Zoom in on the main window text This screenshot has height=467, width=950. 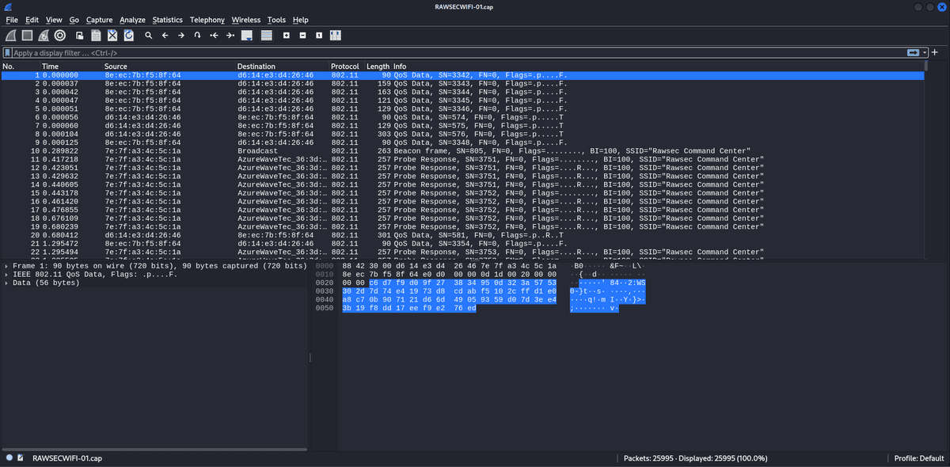pos(287,36)
